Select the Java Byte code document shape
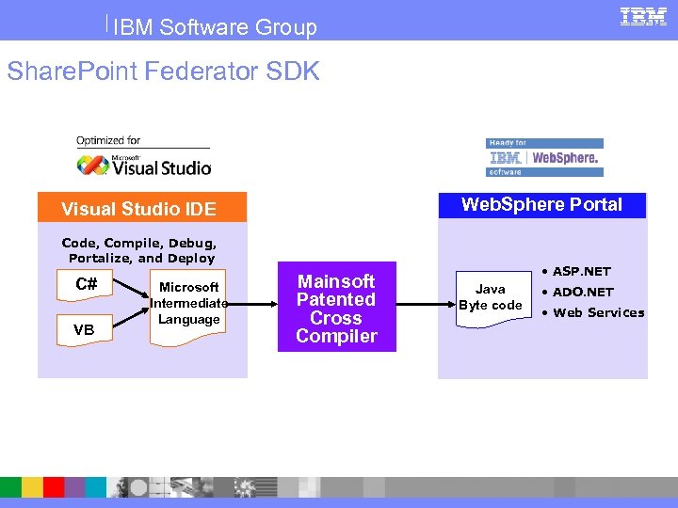The height and width of the screenshot is (508, 678). coord(493,299)
